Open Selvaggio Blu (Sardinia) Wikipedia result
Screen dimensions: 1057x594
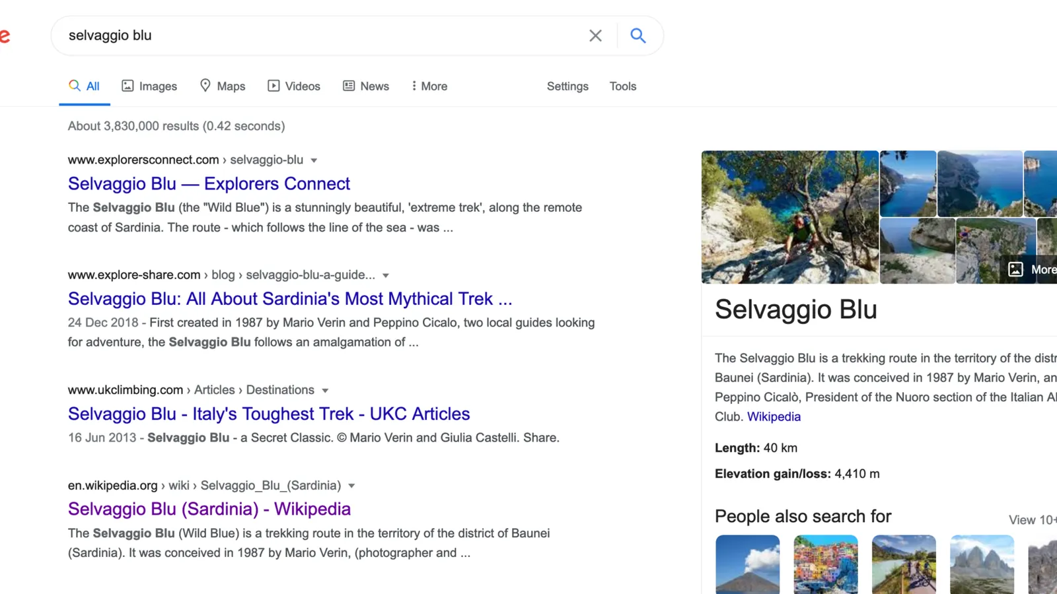pos(209,509)
